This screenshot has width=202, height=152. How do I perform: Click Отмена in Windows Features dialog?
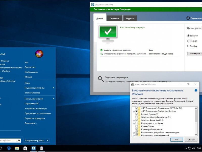[x=191, y=140]
